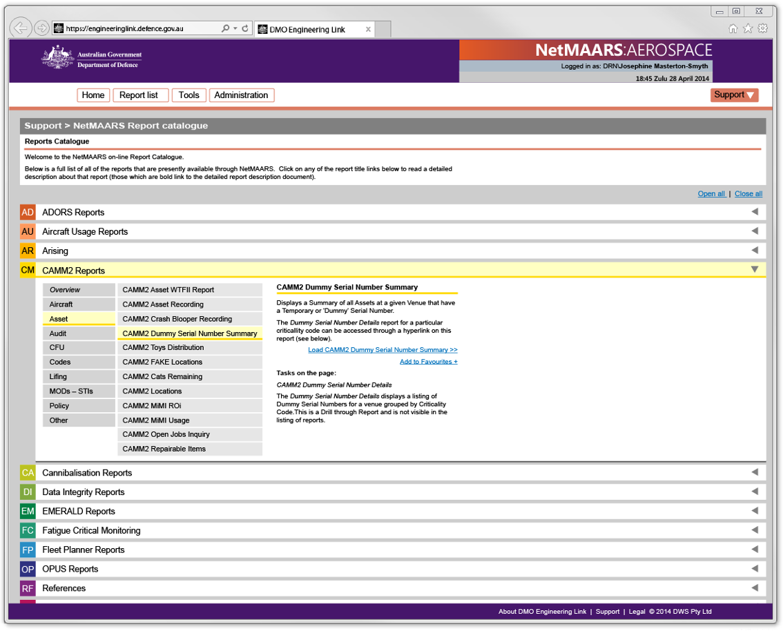Click the address bar search magnifier icon
Screen dimensions: 783x631
226,28
